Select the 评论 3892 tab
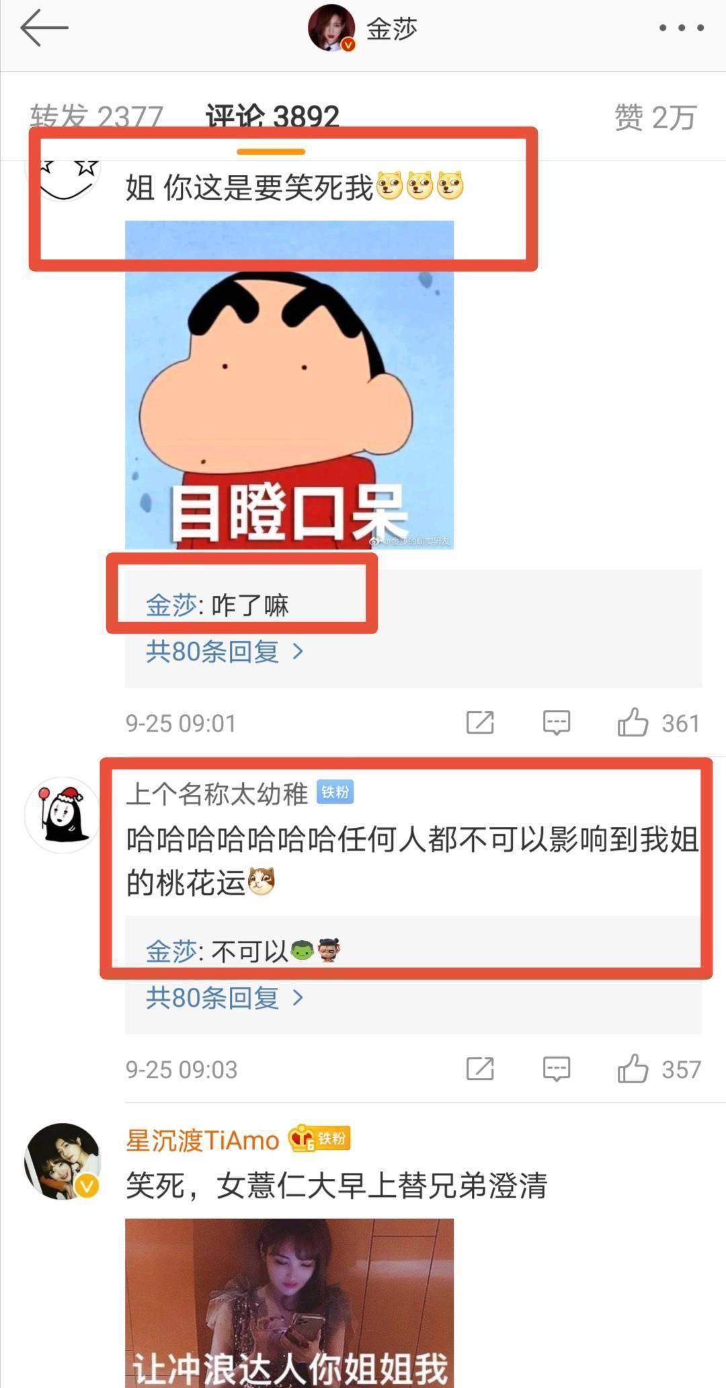 272,118
